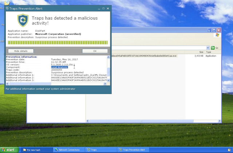Select the long hash-named .exe file

click(144, 56)
